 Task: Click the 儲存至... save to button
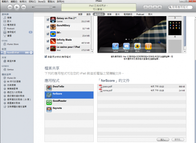(178, 140)
